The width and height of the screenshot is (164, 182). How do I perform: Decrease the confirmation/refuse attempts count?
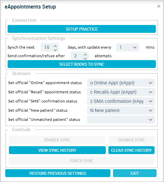pos(85,58)
